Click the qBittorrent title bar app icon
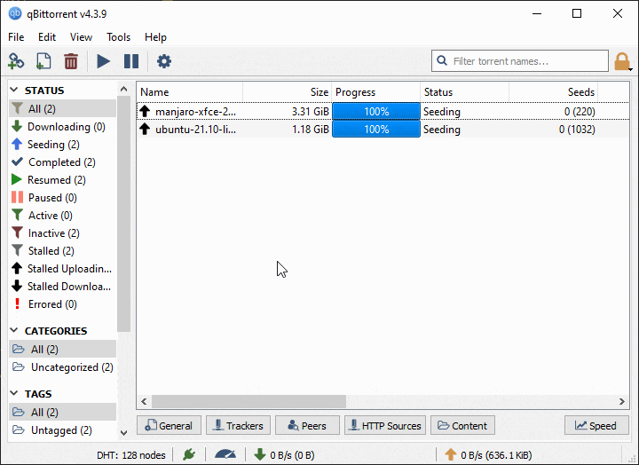The image size is (639, 465). [15, 13]
